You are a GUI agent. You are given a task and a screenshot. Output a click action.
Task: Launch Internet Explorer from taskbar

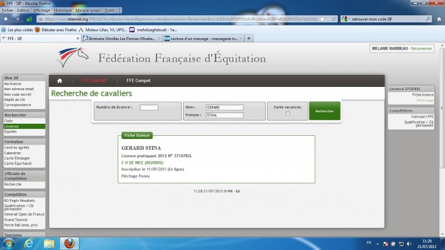29,244
